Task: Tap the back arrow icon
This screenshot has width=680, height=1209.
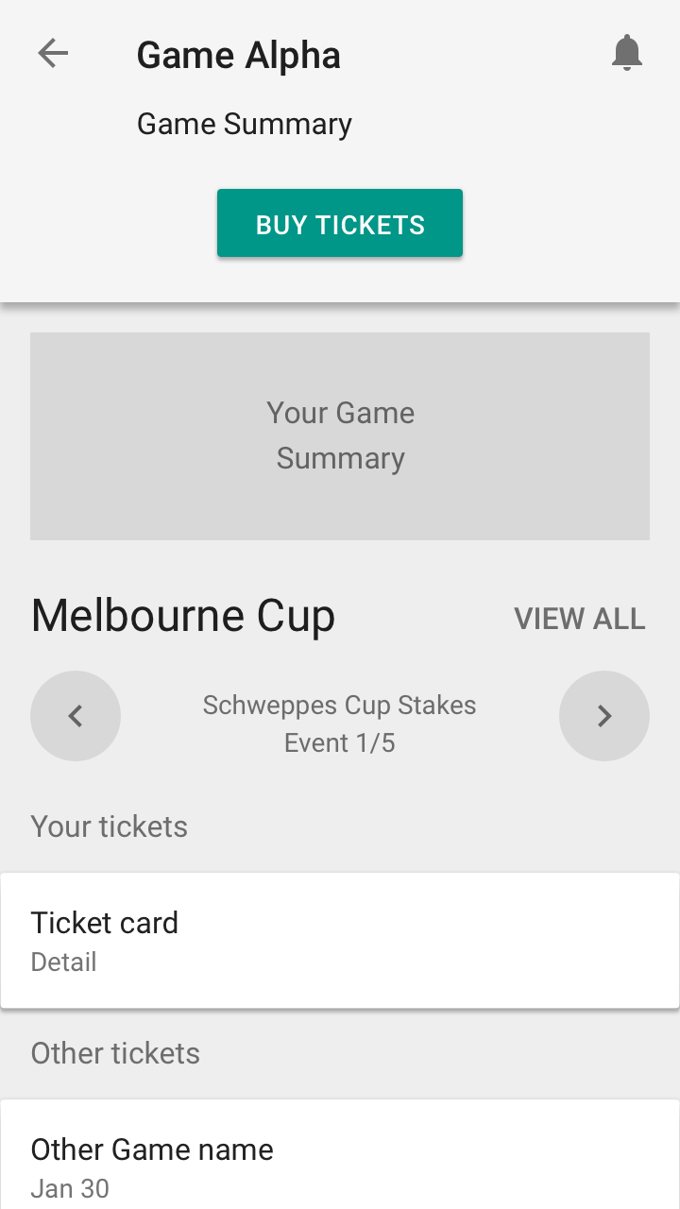Action: [53, 54]
